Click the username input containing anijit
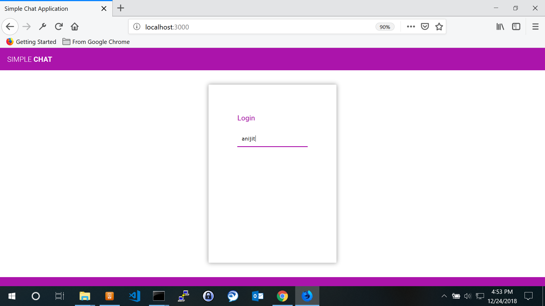This screenshot has width=545, height=306. pos(272,139)
